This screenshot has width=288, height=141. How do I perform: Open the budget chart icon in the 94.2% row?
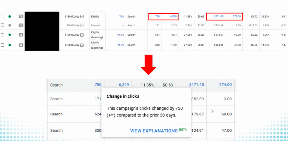[x=82, y=45]
